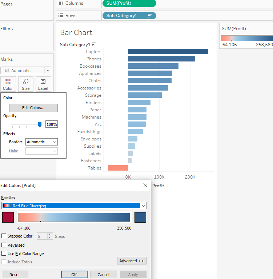Click the 200K axis tick label
273x279 pixels.
pos(190,177)
